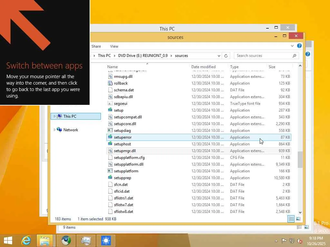The width and height of the screenshot is (330, 247).
Task: Click the Action Center flag tray icon
Action: (284, 241)
